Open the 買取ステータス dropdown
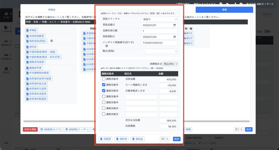The height and width of the screenshot is (150, 279). click(x=159, y=19)
